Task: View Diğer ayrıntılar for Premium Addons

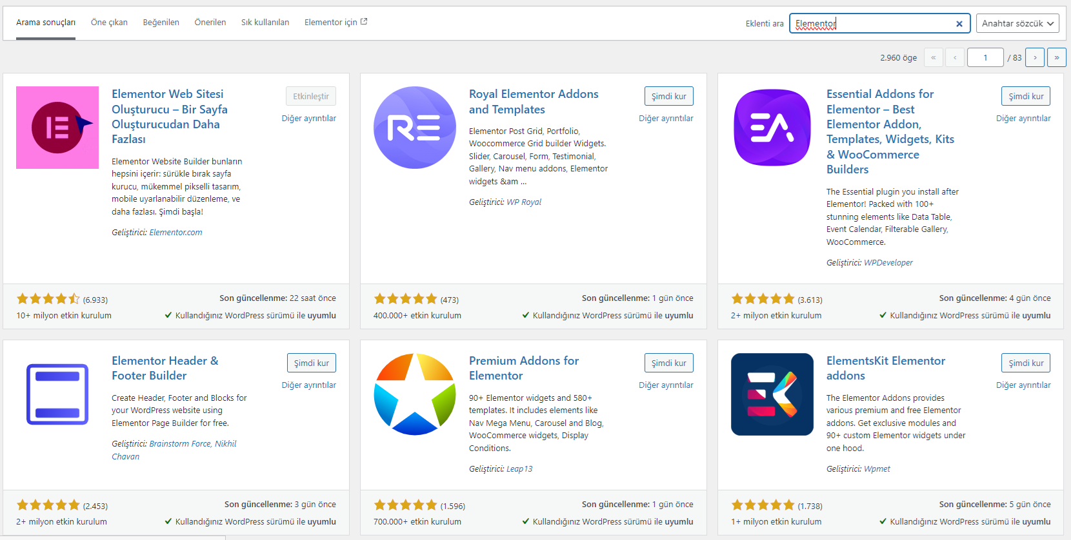Action: [666, 385]
